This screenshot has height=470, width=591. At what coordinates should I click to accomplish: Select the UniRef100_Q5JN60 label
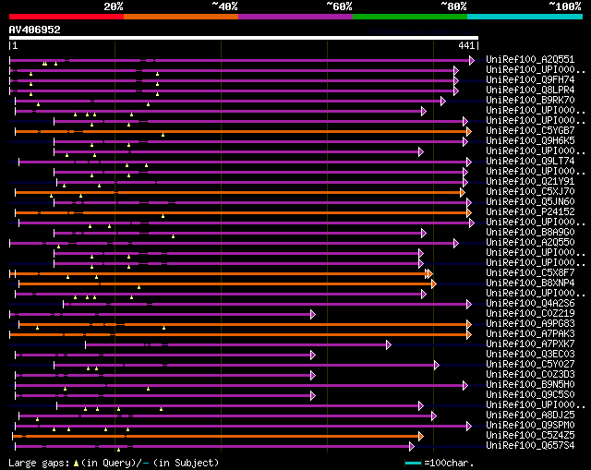(x=530, y=202)
